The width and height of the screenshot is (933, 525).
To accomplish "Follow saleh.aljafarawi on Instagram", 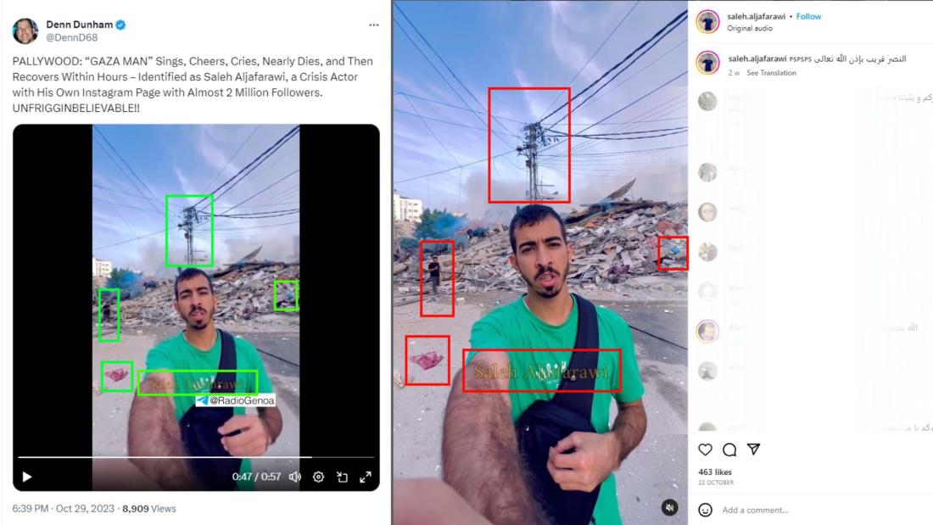I will click(x=808, y=17).
